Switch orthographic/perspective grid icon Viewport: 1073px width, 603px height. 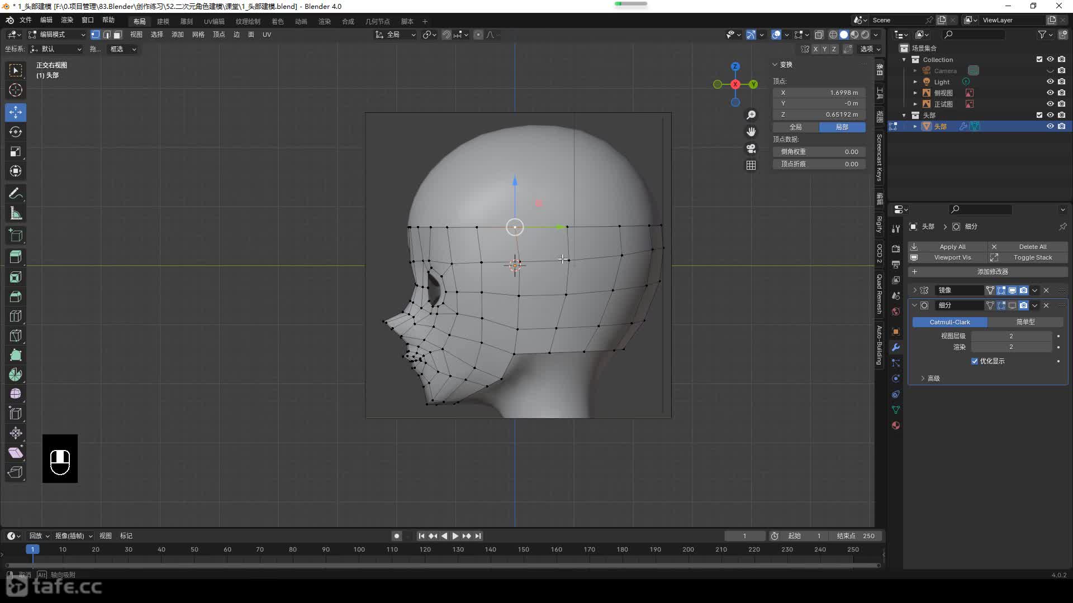(751, 165)
